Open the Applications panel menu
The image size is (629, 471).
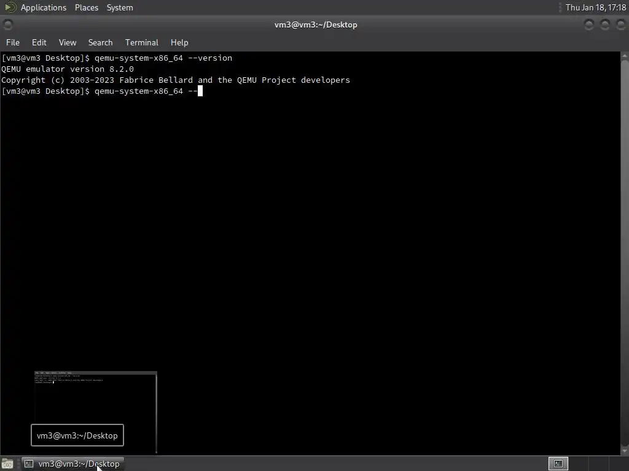point(44,7)
